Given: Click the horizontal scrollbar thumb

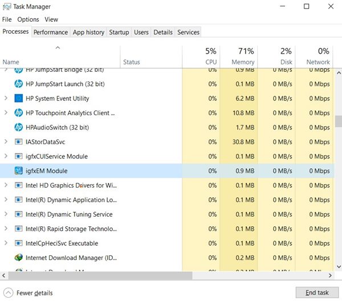Looking at the screenshot, I should point(100,275).
